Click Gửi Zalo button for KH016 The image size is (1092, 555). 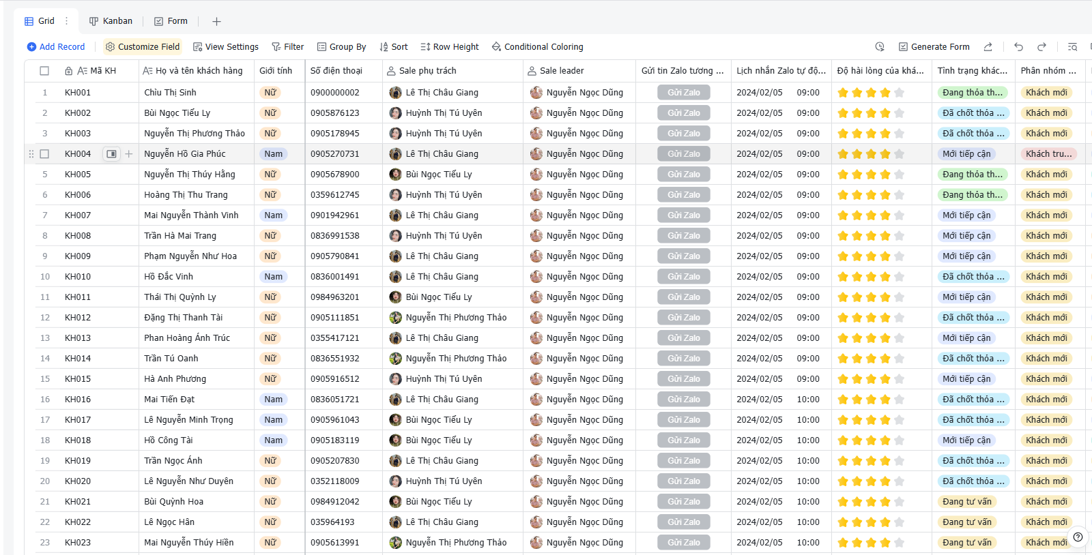pyautogui.click(x=683, y=400)
